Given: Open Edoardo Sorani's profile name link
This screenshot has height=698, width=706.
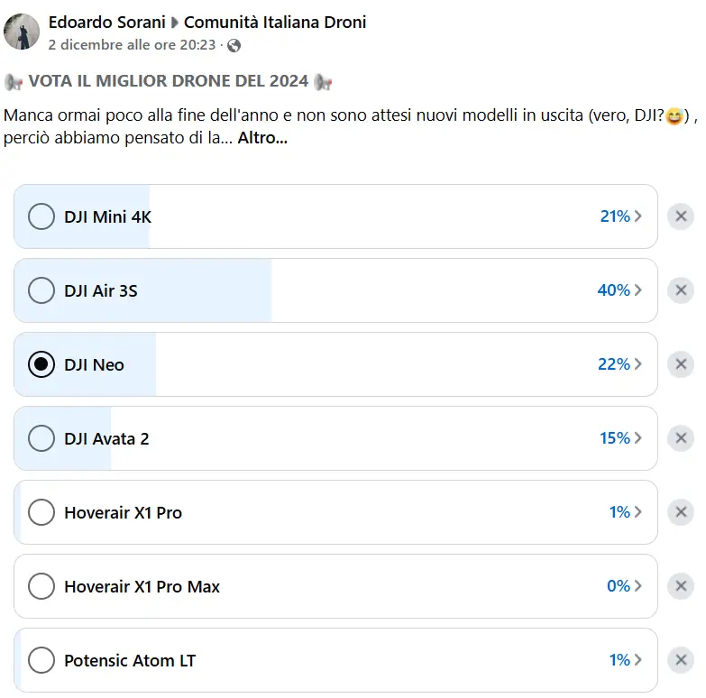Looking at the screenshot, I should pyautogui.click(x=106, y=23).
